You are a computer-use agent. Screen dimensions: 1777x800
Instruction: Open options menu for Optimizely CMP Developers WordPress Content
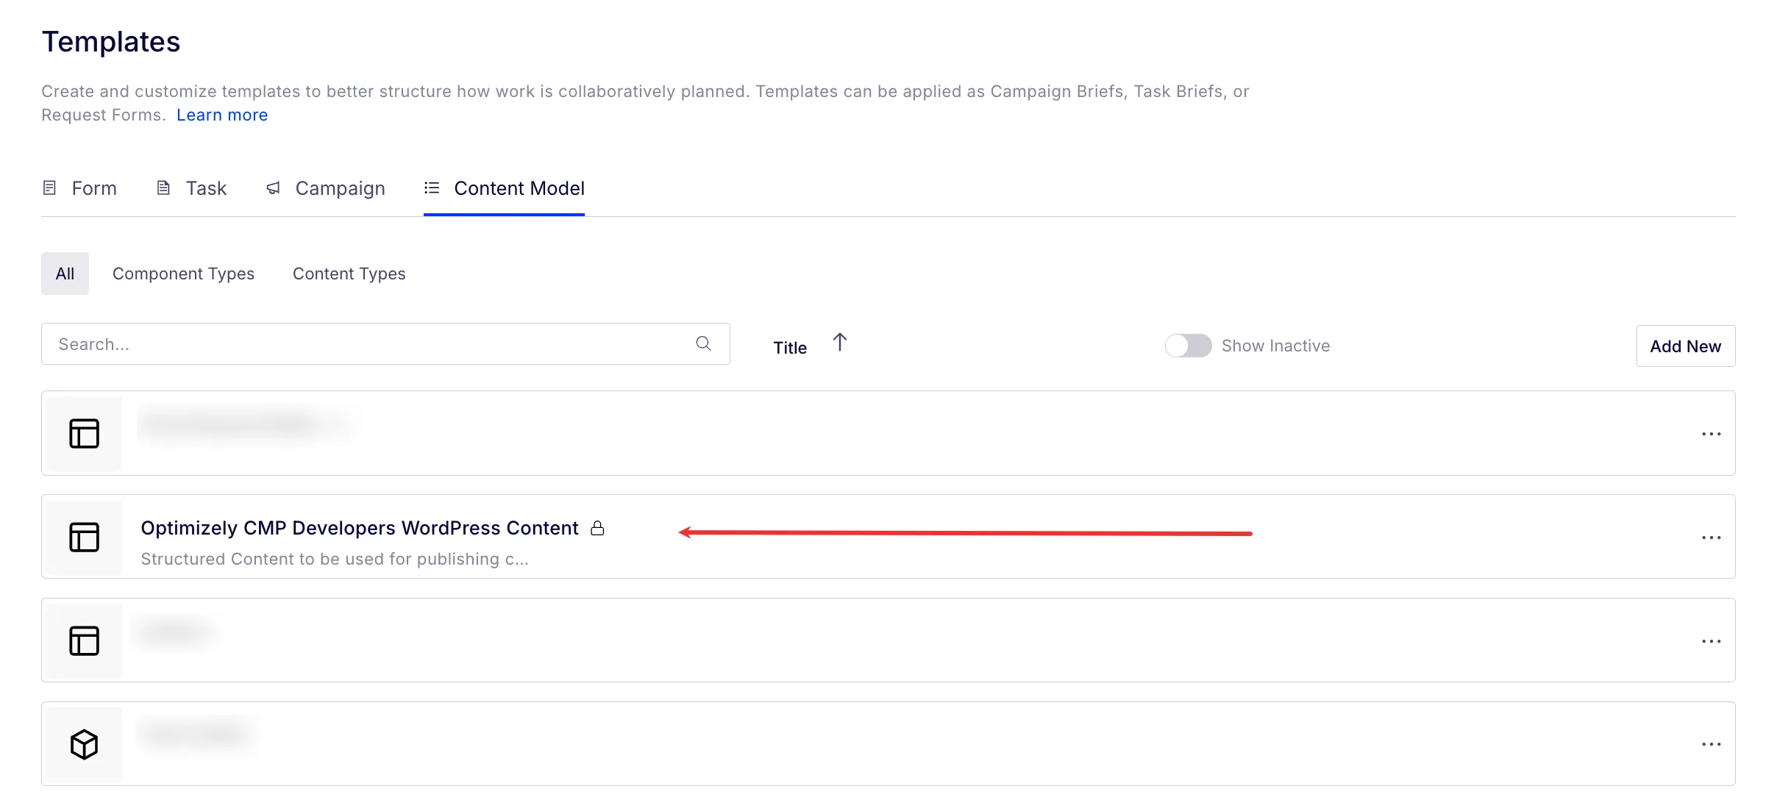[x=1712, y=537]
